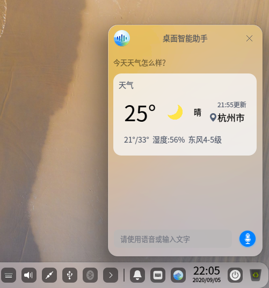Click the 天气 weather card title
Image resolution: width=269 pixels, height=288 pixels.
[126, 85]
